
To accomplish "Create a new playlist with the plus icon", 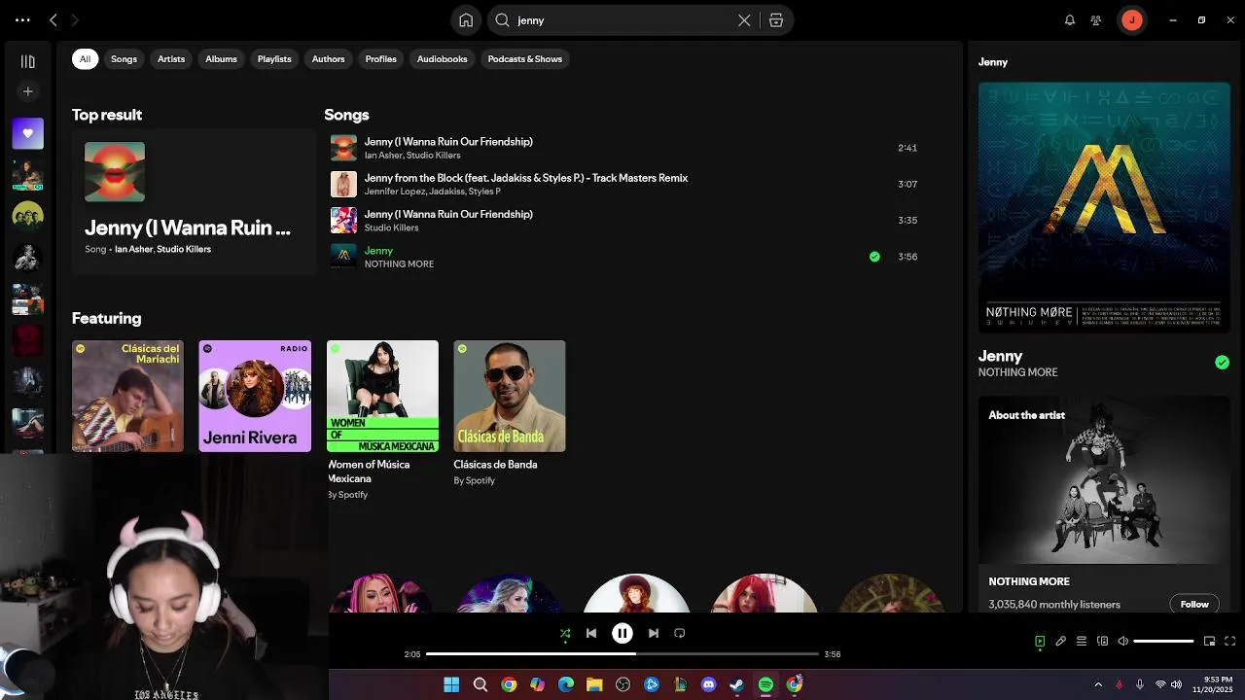I will tap(27, 91).
